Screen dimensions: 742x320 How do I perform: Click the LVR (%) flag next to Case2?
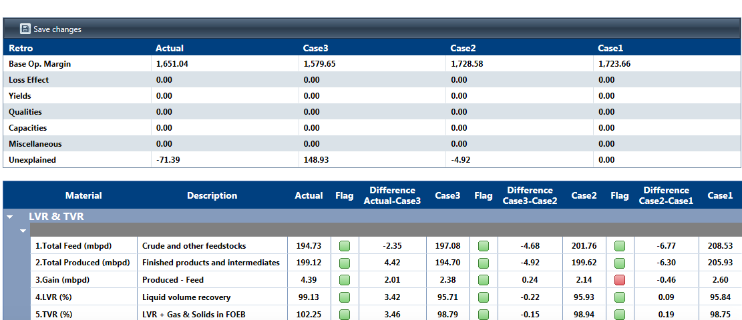click(619, 297)
